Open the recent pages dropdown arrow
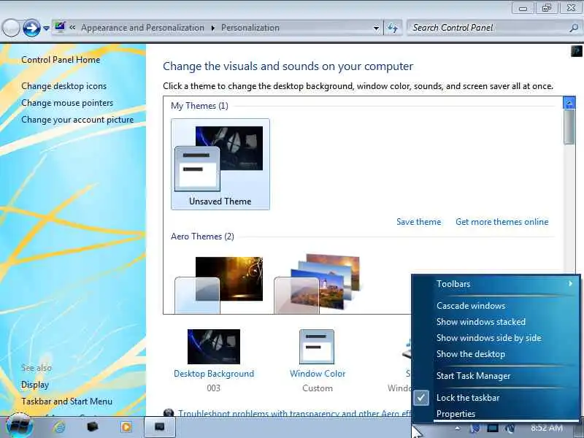 click(46, 28)
